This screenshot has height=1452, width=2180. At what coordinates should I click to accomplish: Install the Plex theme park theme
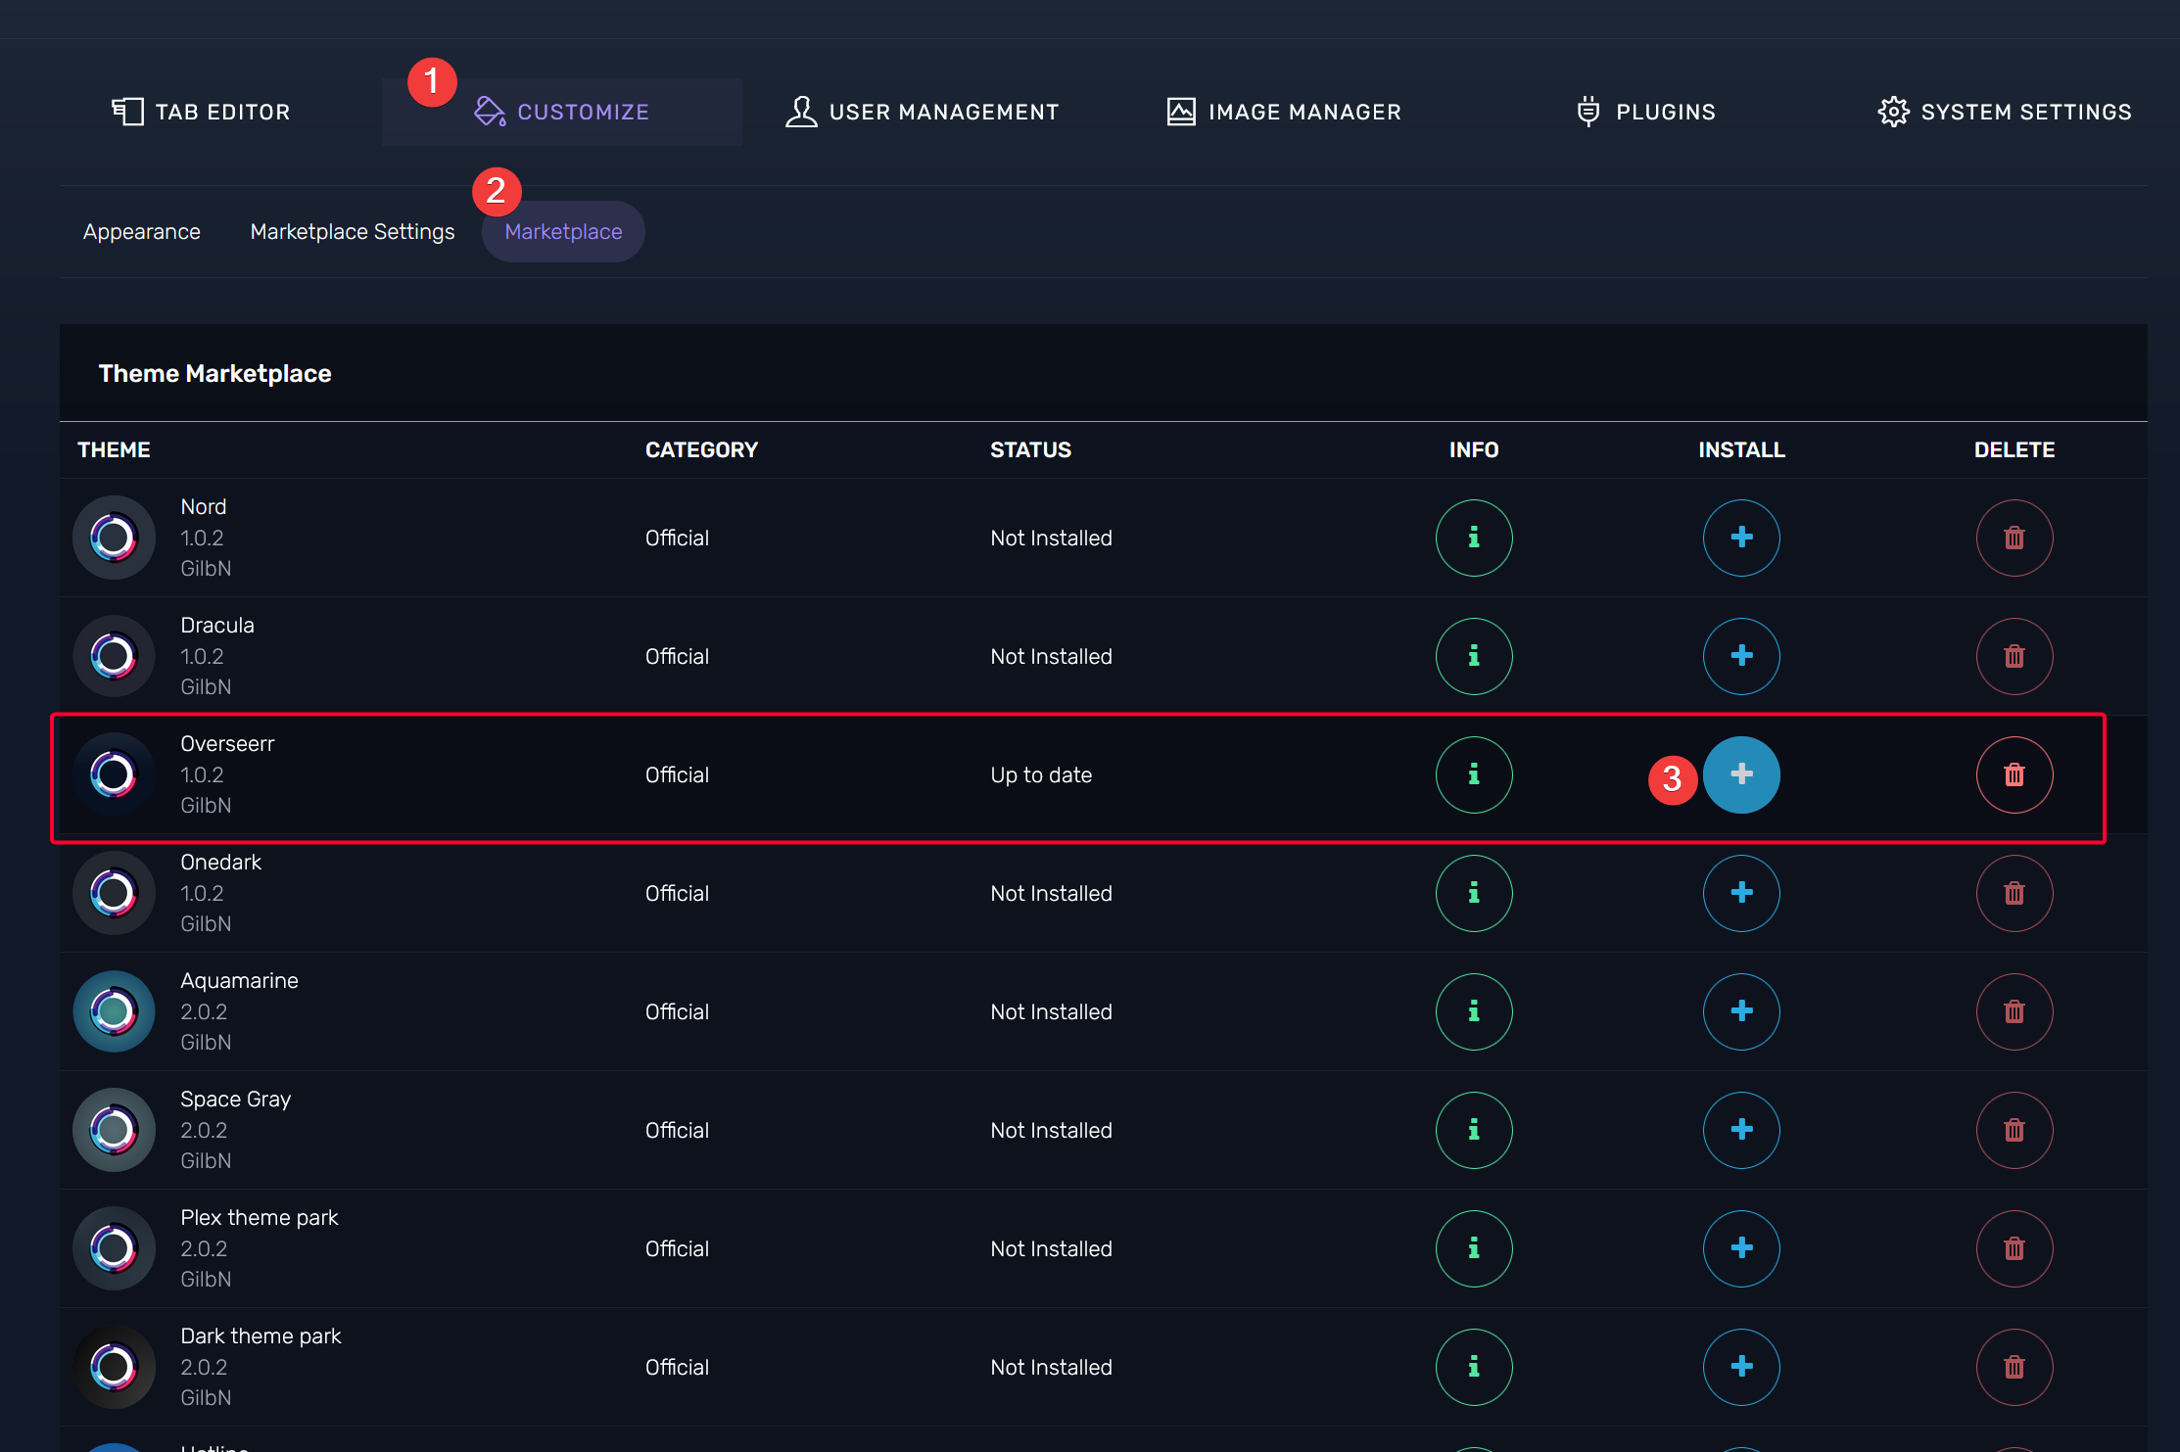click(x=1741, y=1248)
